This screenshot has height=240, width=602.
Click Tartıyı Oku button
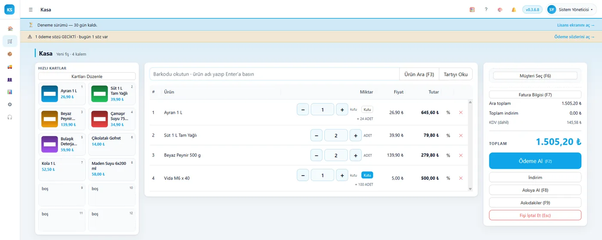(456, 74)
